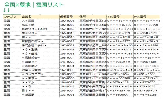Viewport: 166px width, 100px height.
Task: Click the 日本＊＊ company cell
Action: click(x=40, y=91)
